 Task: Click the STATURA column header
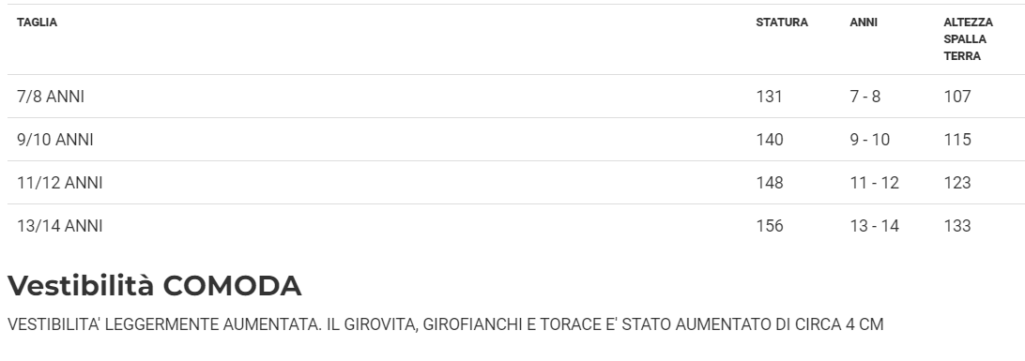point(782,23)
